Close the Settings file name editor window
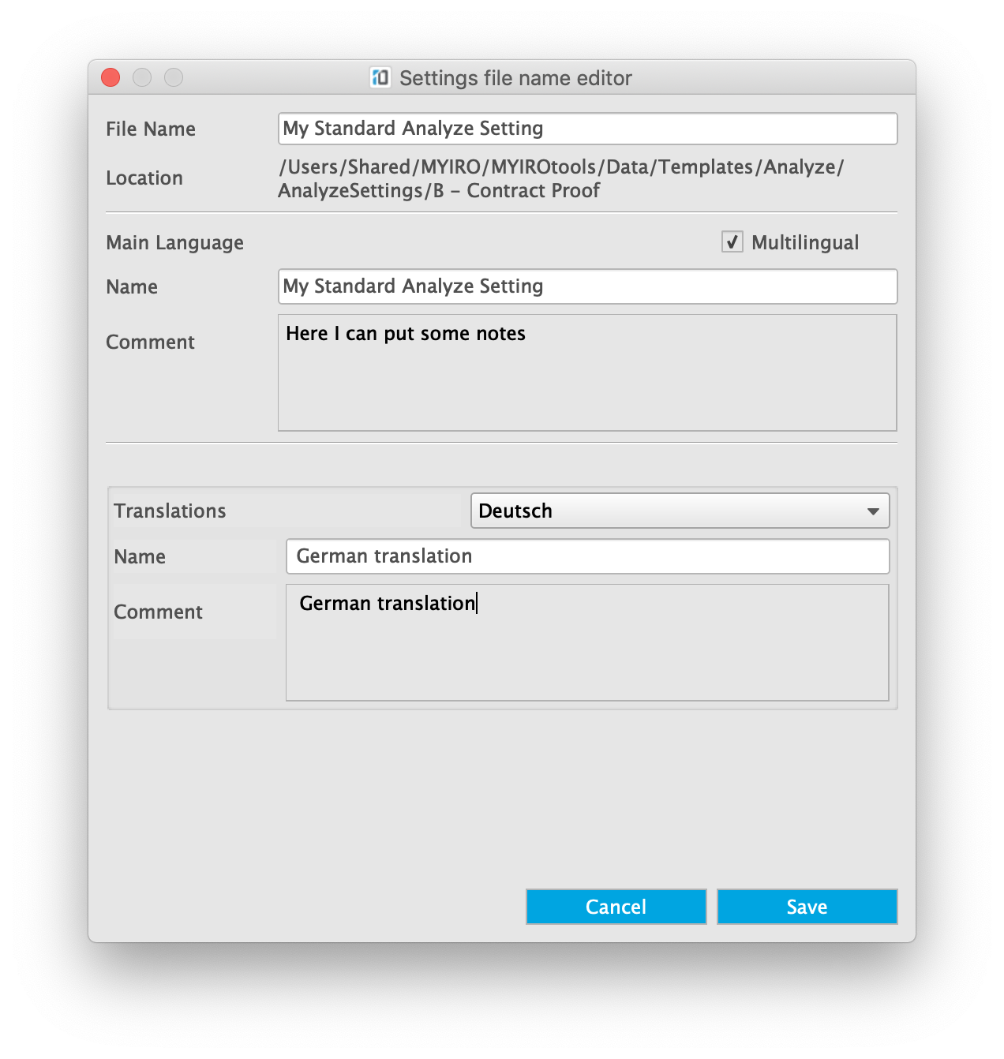 click(111, 77)
